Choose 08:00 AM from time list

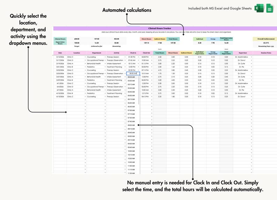(131, 125)
